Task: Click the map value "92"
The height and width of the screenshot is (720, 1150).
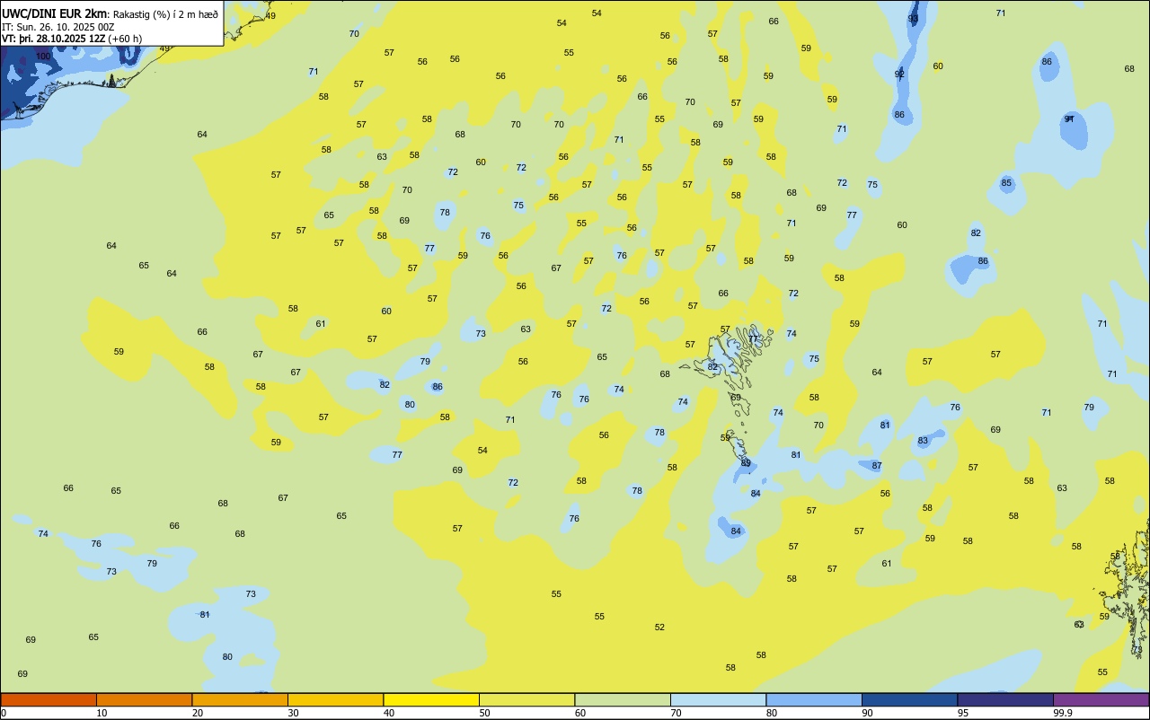Action: pyautogui.click(x=899, y=74)
